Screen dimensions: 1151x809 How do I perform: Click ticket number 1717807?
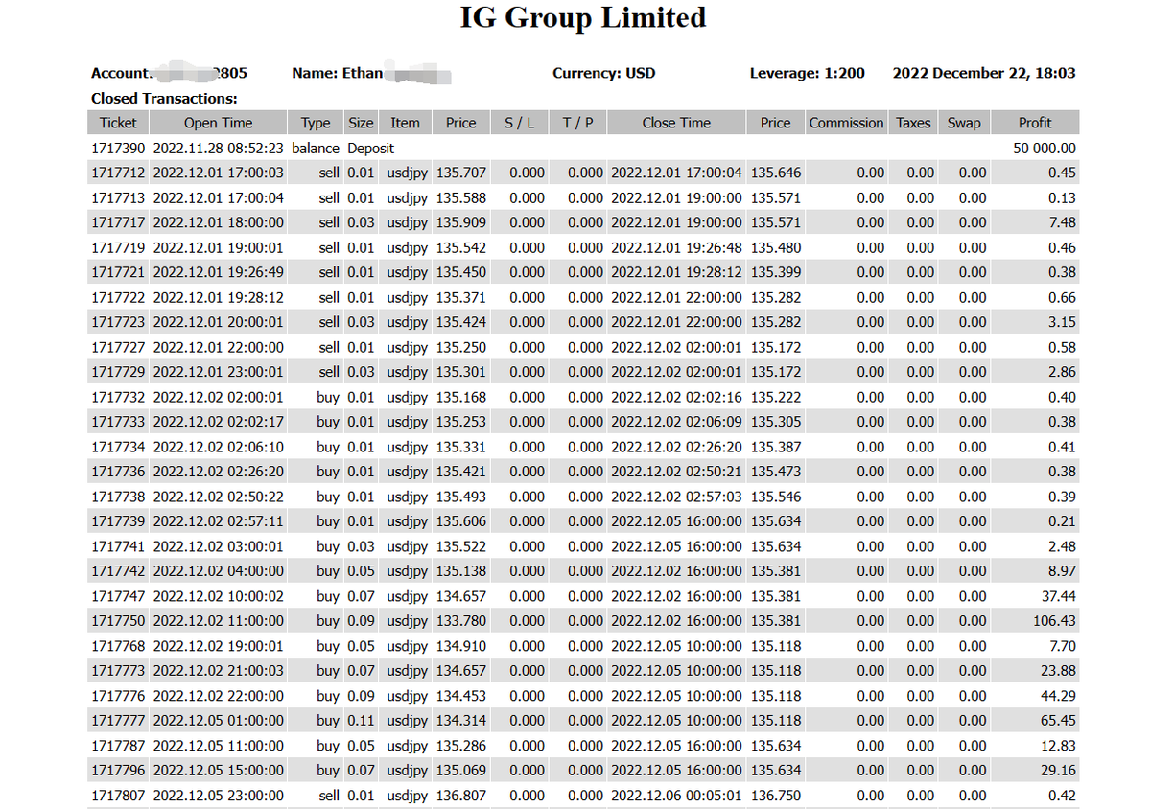(118, 796)
